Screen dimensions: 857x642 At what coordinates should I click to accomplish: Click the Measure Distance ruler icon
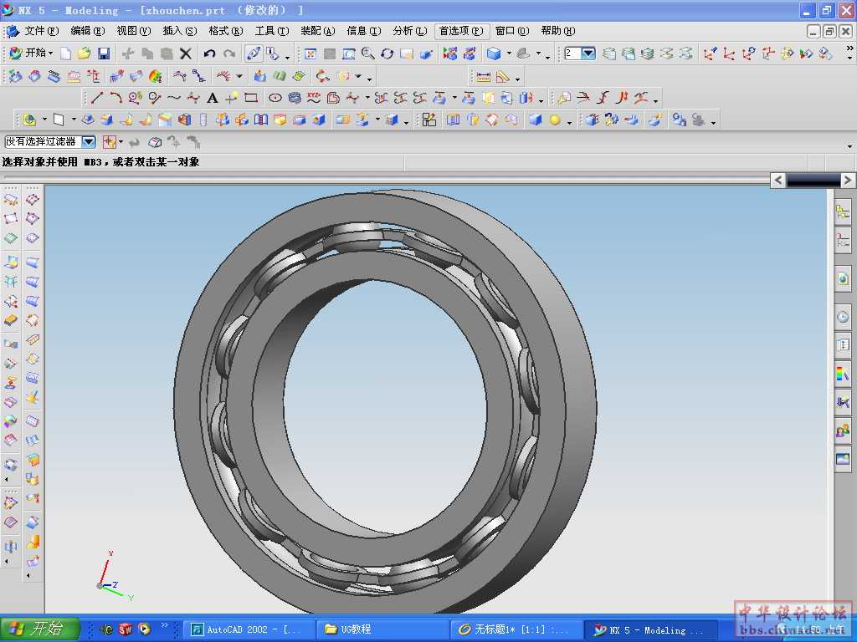pyautogui.click(x=484, y=77)
